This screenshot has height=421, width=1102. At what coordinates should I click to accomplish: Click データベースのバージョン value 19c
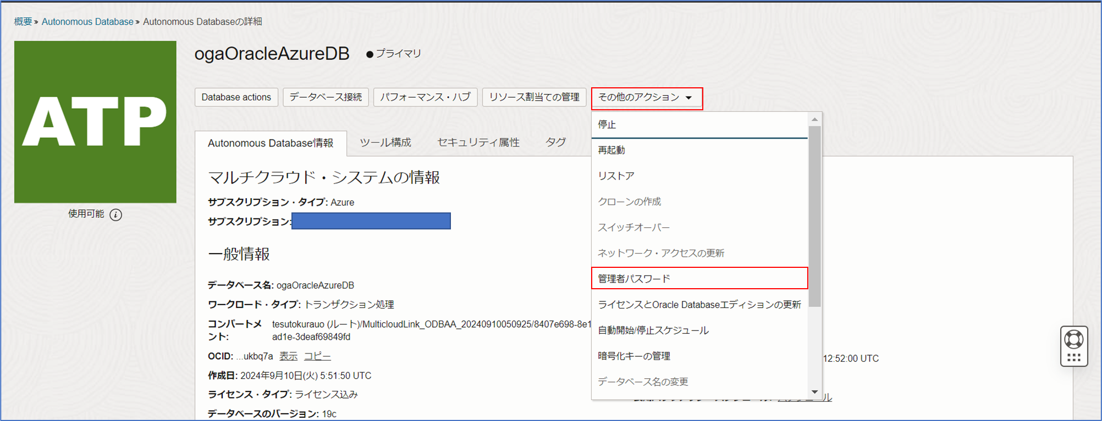[x=329, y=414]
